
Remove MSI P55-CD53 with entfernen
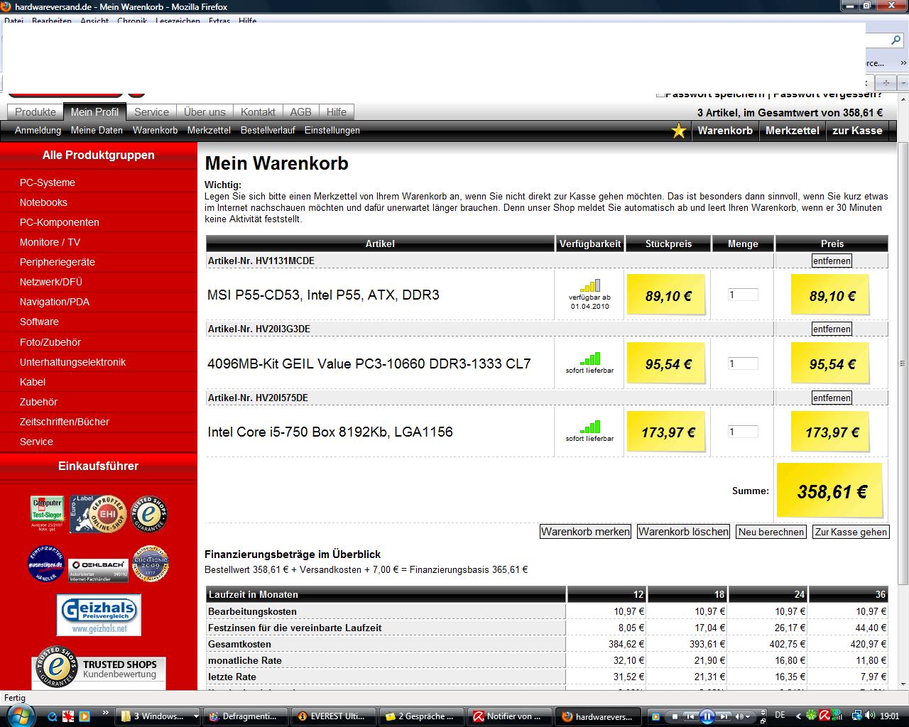click(x=832, y=261)
